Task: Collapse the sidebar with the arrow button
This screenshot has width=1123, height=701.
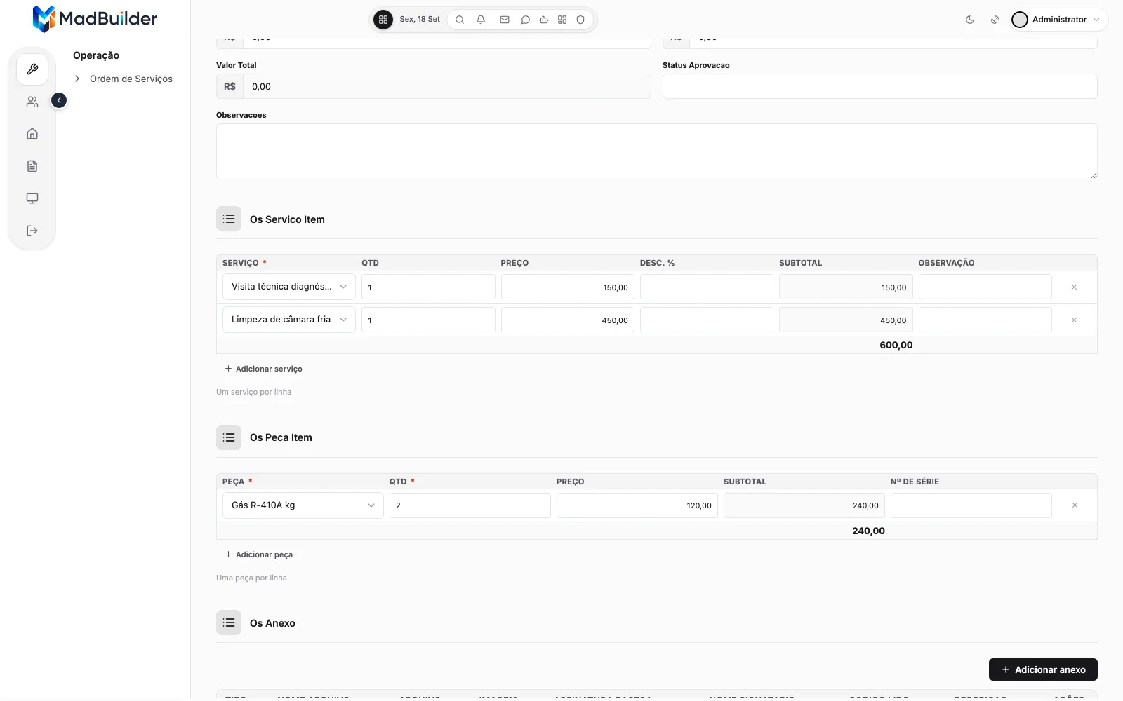Action: (59, 100)
